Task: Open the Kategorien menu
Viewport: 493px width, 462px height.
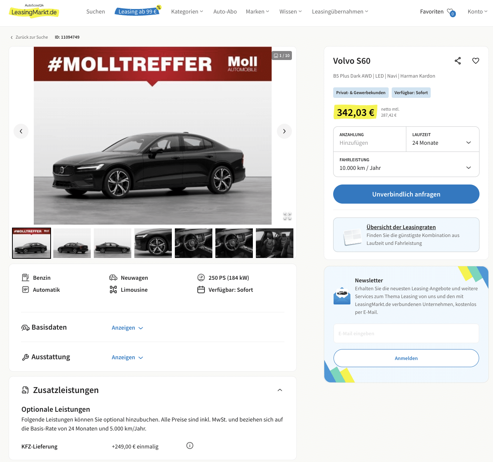Action: click(187, 12)
